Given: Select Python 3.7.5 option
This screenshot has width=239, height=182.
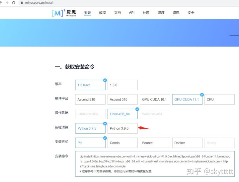Looking at the screenshot, I should pyautogui.click(x=90, y=128).
